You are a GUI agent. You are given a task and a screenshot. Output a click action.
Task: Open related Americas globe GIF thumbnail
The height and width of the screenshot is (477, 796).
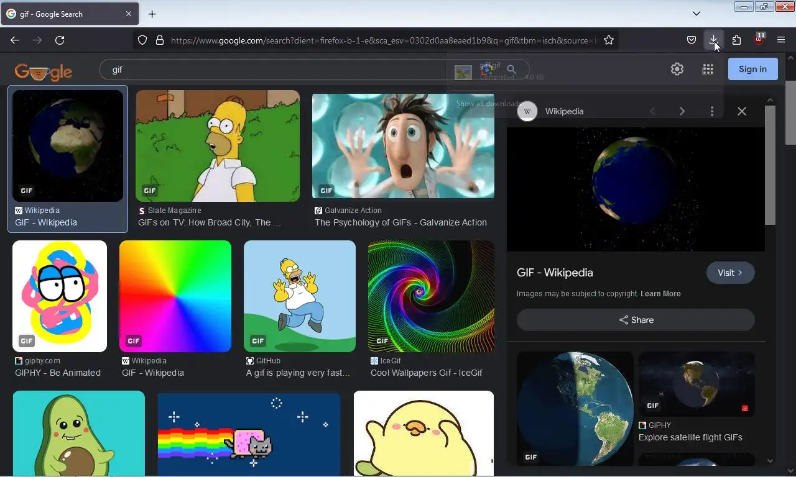pos(575,409)
